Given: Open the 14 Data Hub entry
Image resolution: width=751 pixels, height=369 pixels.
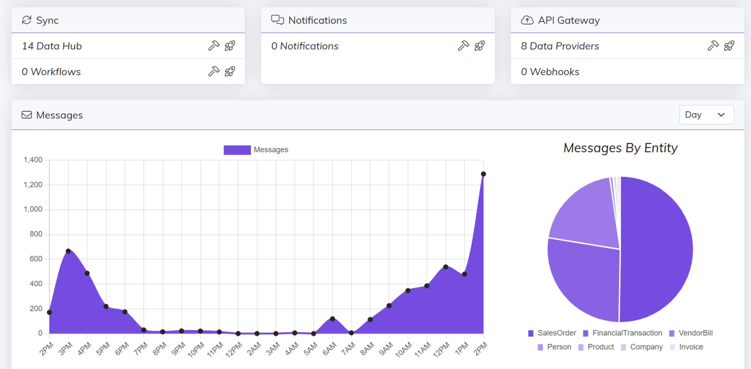Looking at the screenshot, I should pyautogui.click(x=52, y=46).
